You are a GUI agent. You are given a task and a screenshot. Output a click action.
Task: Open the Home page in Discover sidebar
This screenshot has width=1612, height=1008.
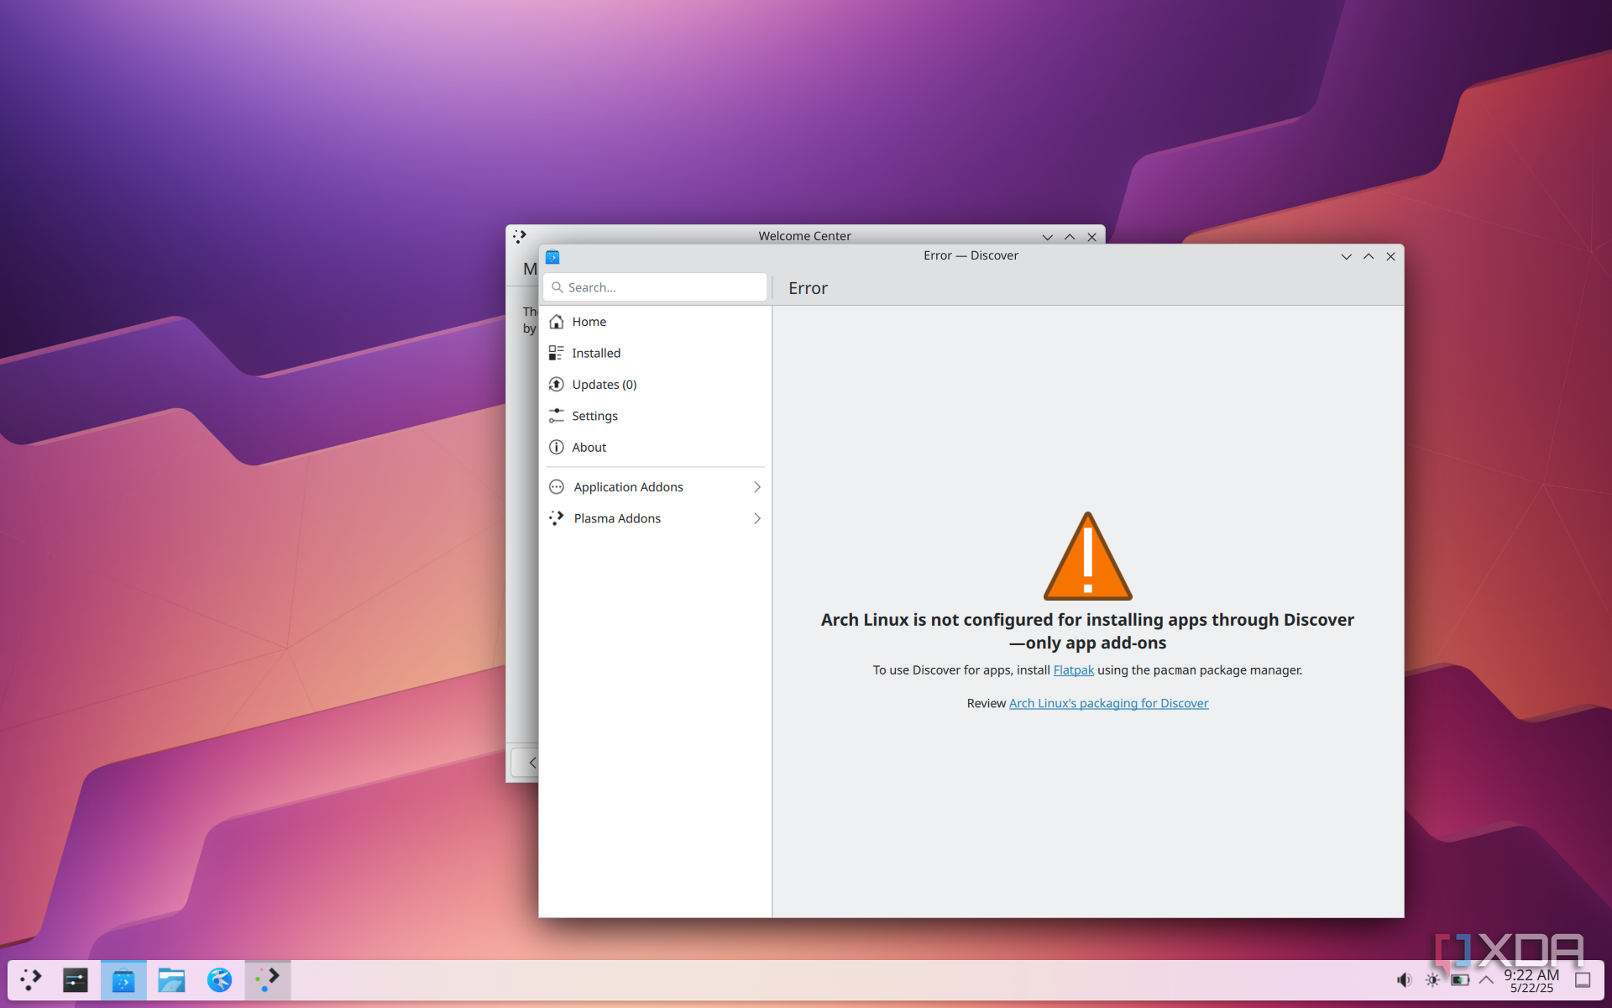[x=655, y=322]
